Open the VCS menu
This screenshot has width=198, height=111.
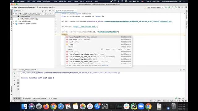[x=82, y=1]
